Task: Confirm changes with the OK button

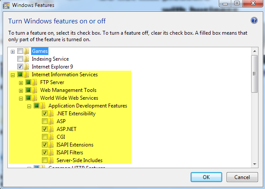Action: (x=206, y=177)
